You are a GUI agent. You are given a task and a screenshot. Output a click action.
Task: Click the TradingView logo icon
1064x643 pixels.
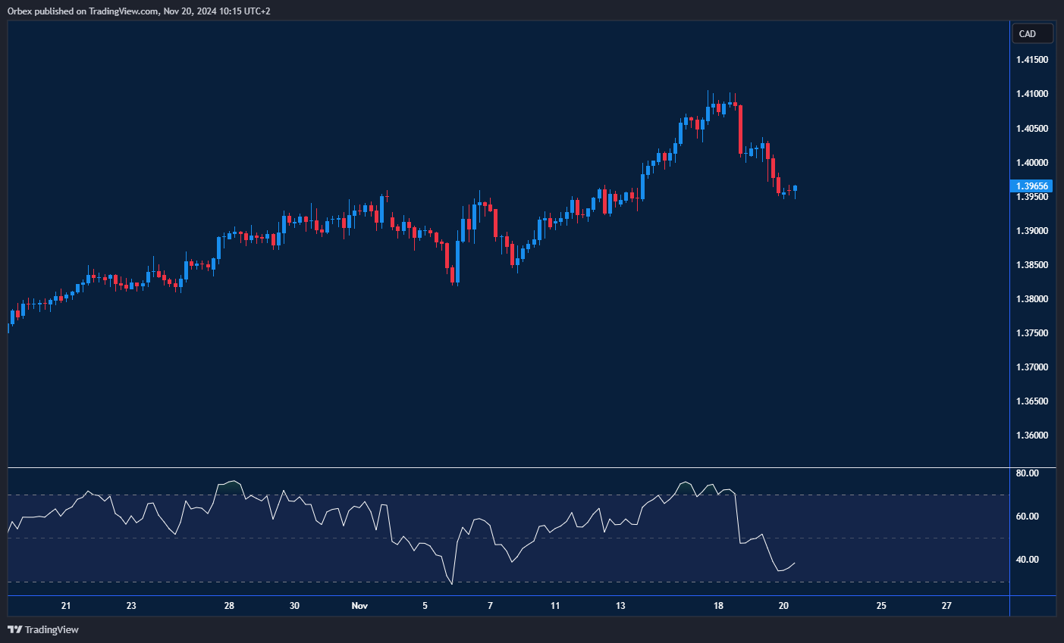point(14,629)
